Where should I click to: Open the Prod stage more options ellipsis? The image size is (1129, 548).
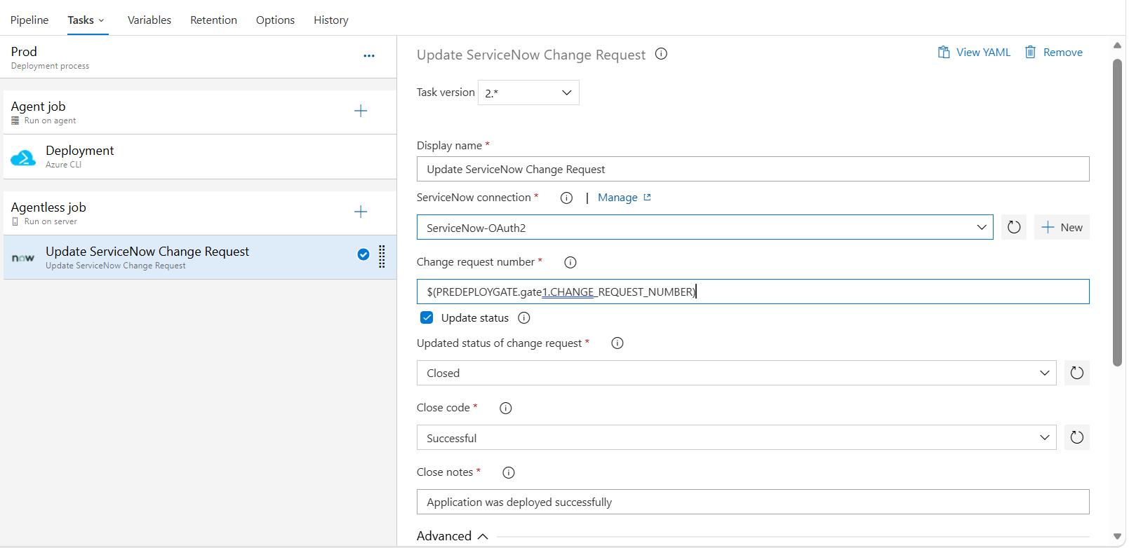click(369, 56)
